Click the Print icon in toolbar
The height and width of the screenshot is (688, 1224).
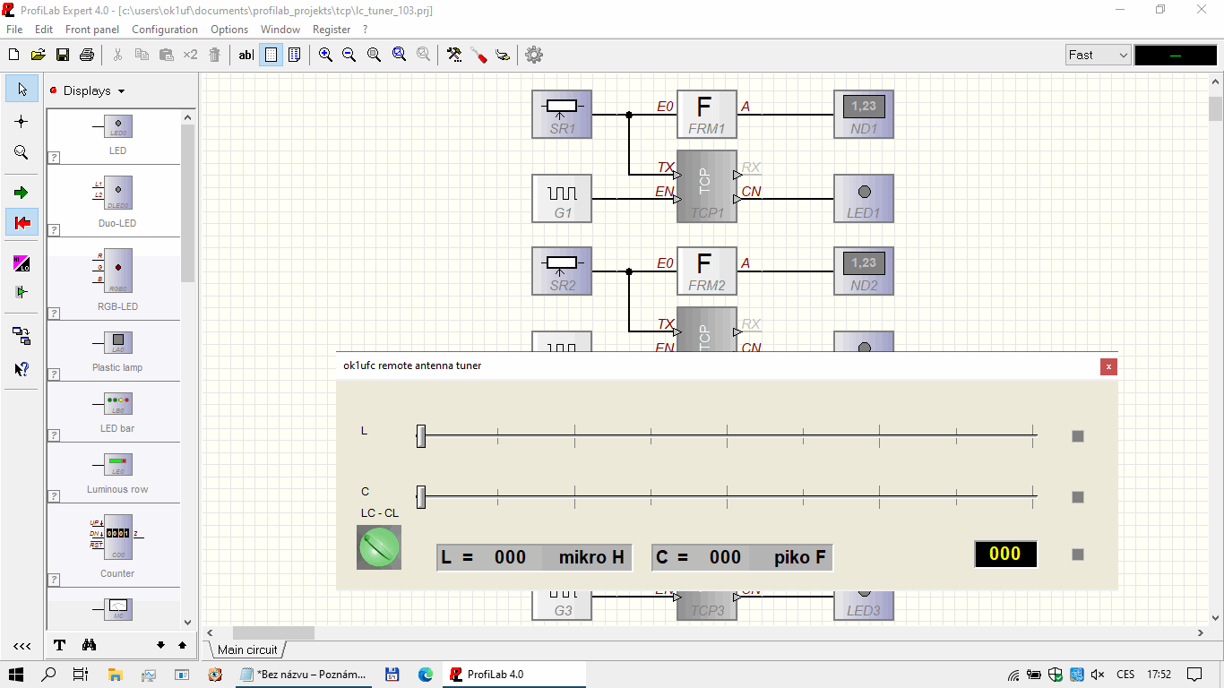[87, 55]
